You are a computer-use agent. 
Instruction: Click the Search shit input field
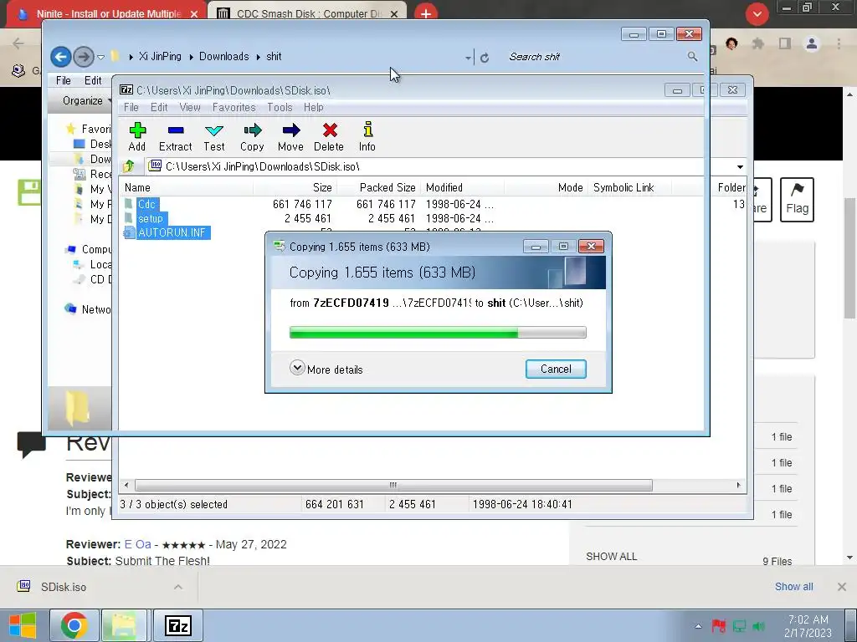(596, 56)
